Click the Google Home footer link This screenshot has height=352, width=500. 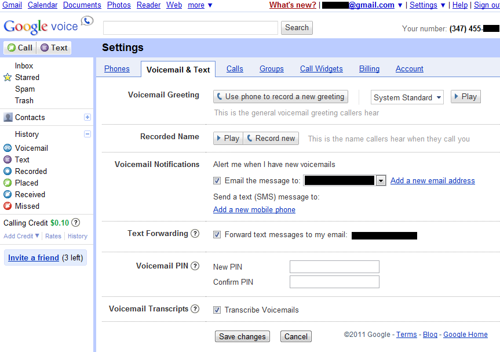click(466, 335)
